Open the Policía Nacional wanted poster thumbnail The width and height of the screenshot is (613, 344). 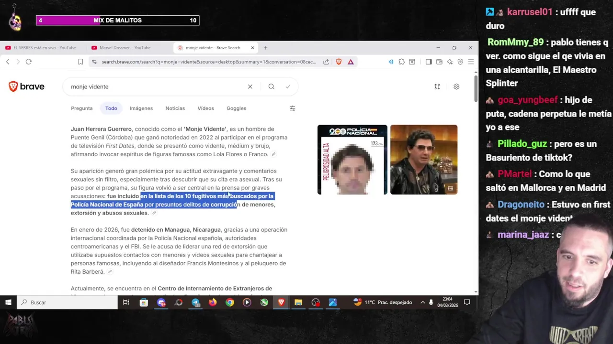(x=352, y=160)
